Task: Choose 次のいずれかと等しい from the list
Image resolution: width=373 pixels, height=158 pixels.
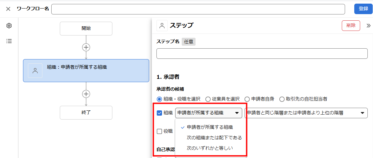Action: [210, 148]
